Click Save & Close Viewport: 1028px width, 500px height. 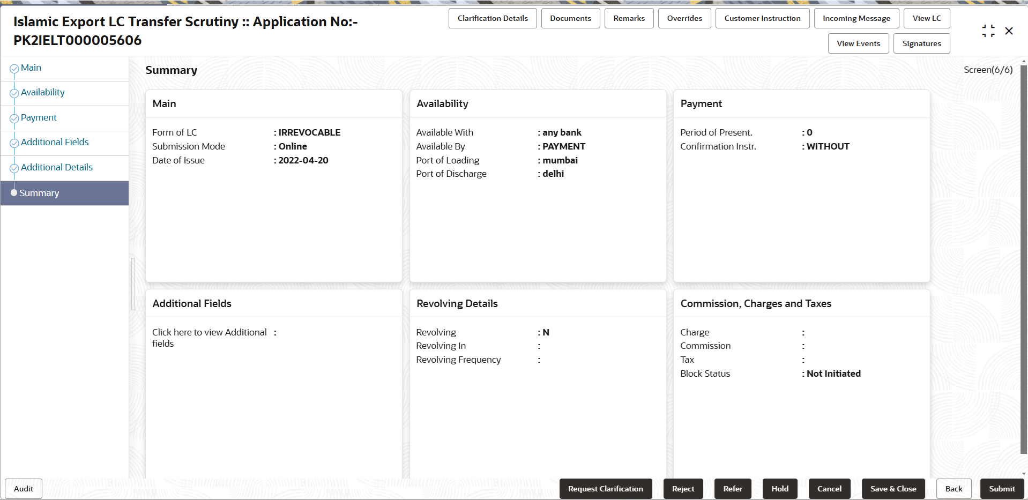[x=893, y=489]
